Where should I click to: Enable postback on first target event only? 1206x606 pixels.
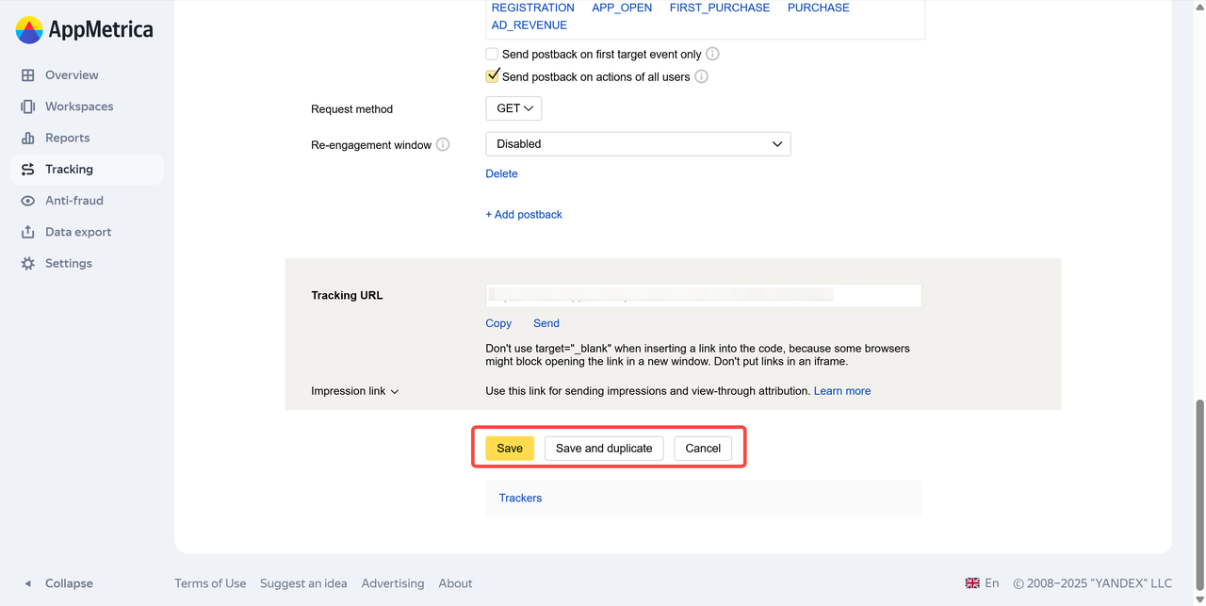pyautogui.click(x=492, y=55)
